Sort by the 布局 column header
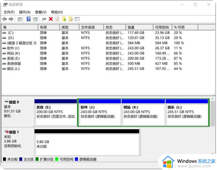Screen dimensions: 217x170 click(49, 27)
